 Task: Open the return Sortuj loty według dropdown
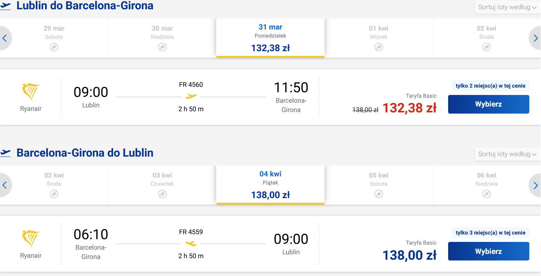507,154
